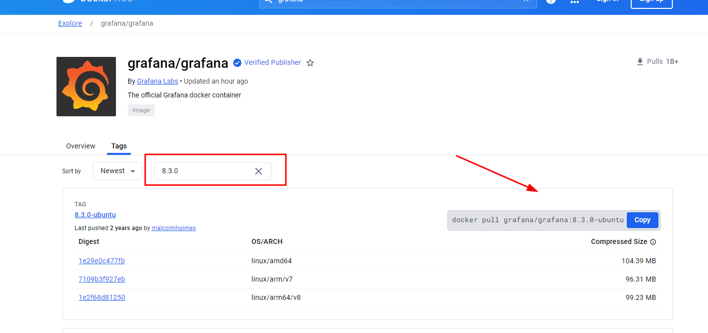Click the blue verified publisher badge icon

point(237,63)
